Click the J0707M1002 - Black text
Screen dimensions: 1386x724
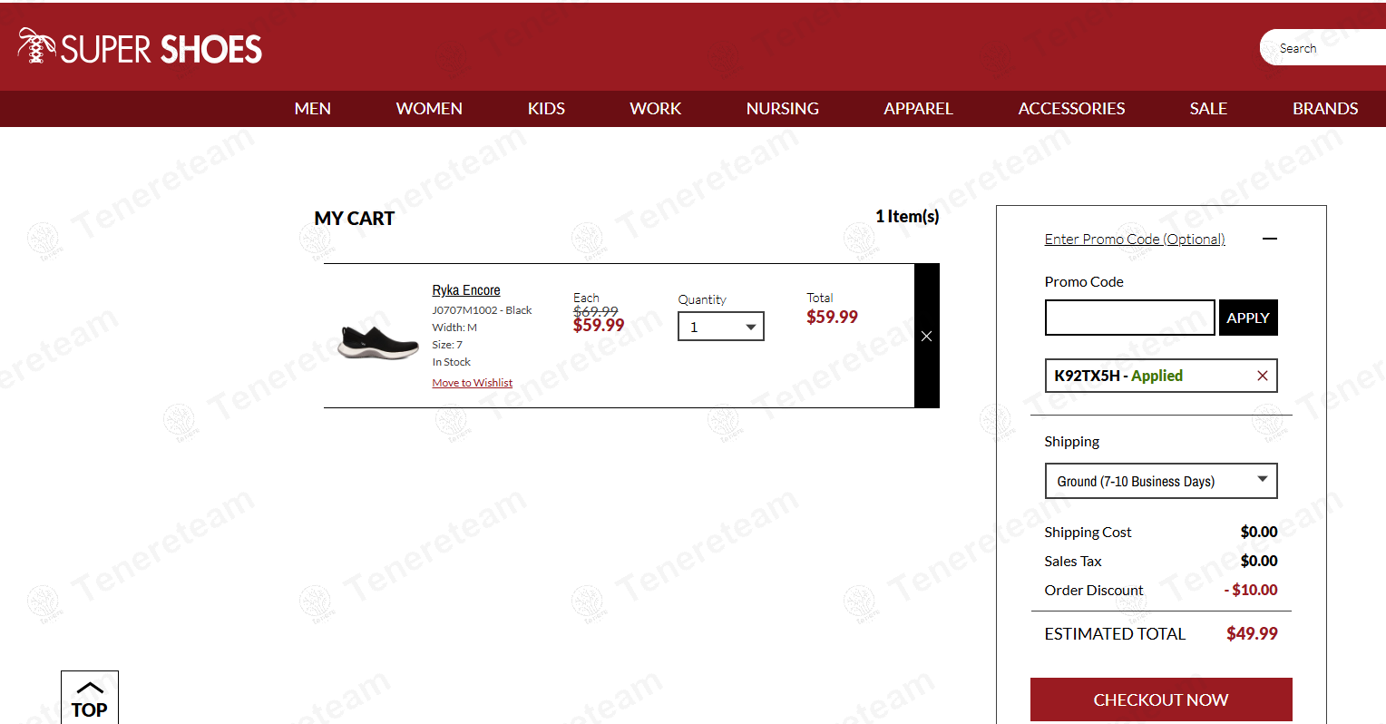click(x=482, y=310)
